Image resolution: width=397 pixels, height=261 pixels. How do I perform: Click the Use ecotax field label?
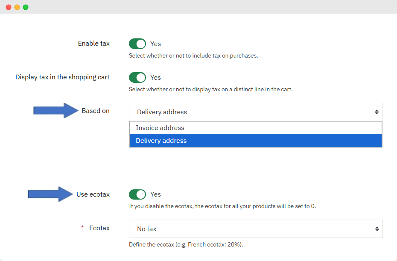(x=93, y=194)
